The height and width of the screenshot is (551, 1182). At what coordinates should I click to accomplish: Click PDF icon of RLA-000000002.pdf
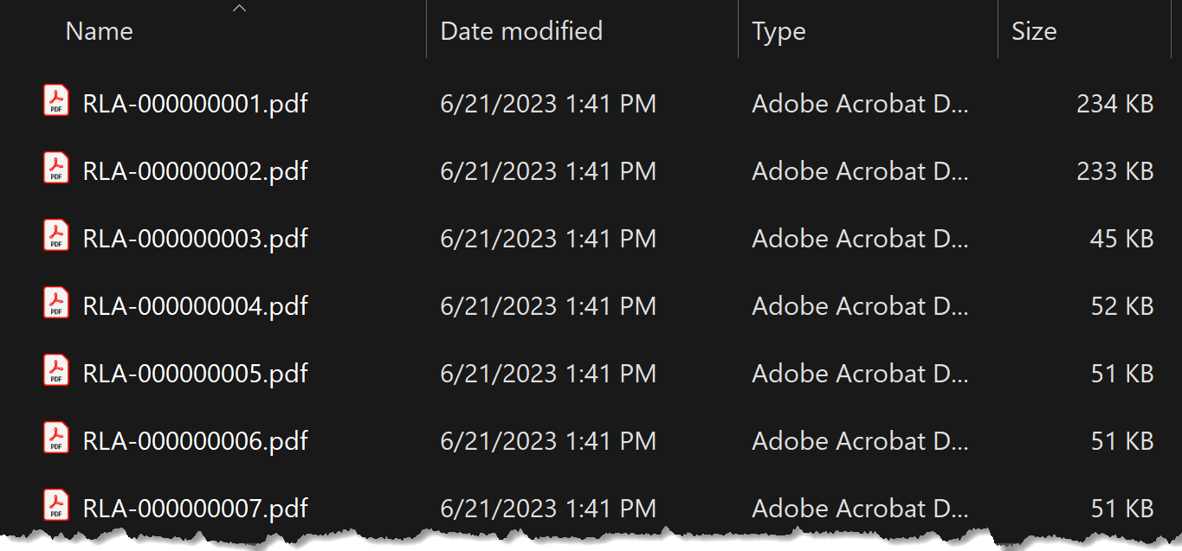pos(56,168)
